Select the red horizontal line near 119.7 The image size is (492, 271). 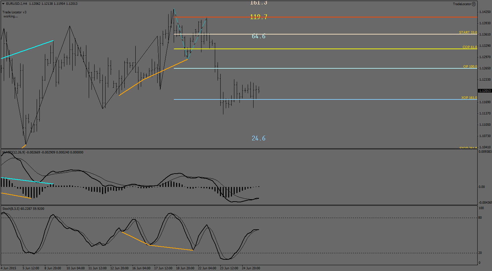pyautogui.click(x=325, y=17)
